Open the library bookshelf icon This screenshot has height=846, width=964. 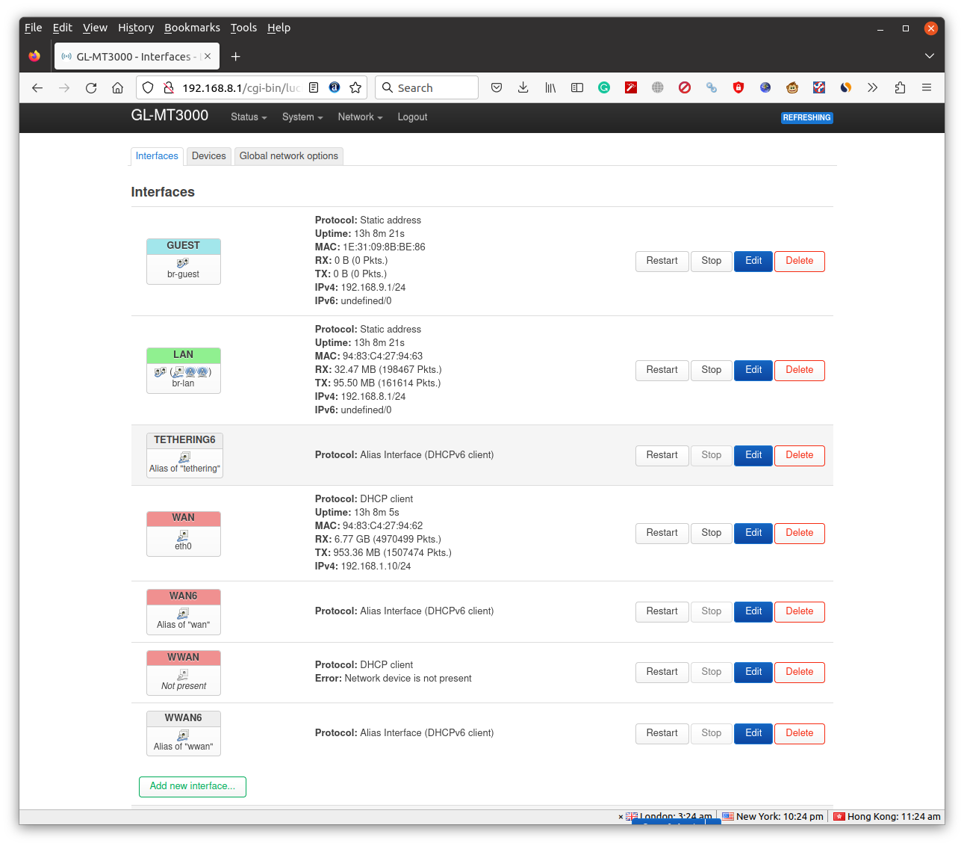tap(550, 87)
